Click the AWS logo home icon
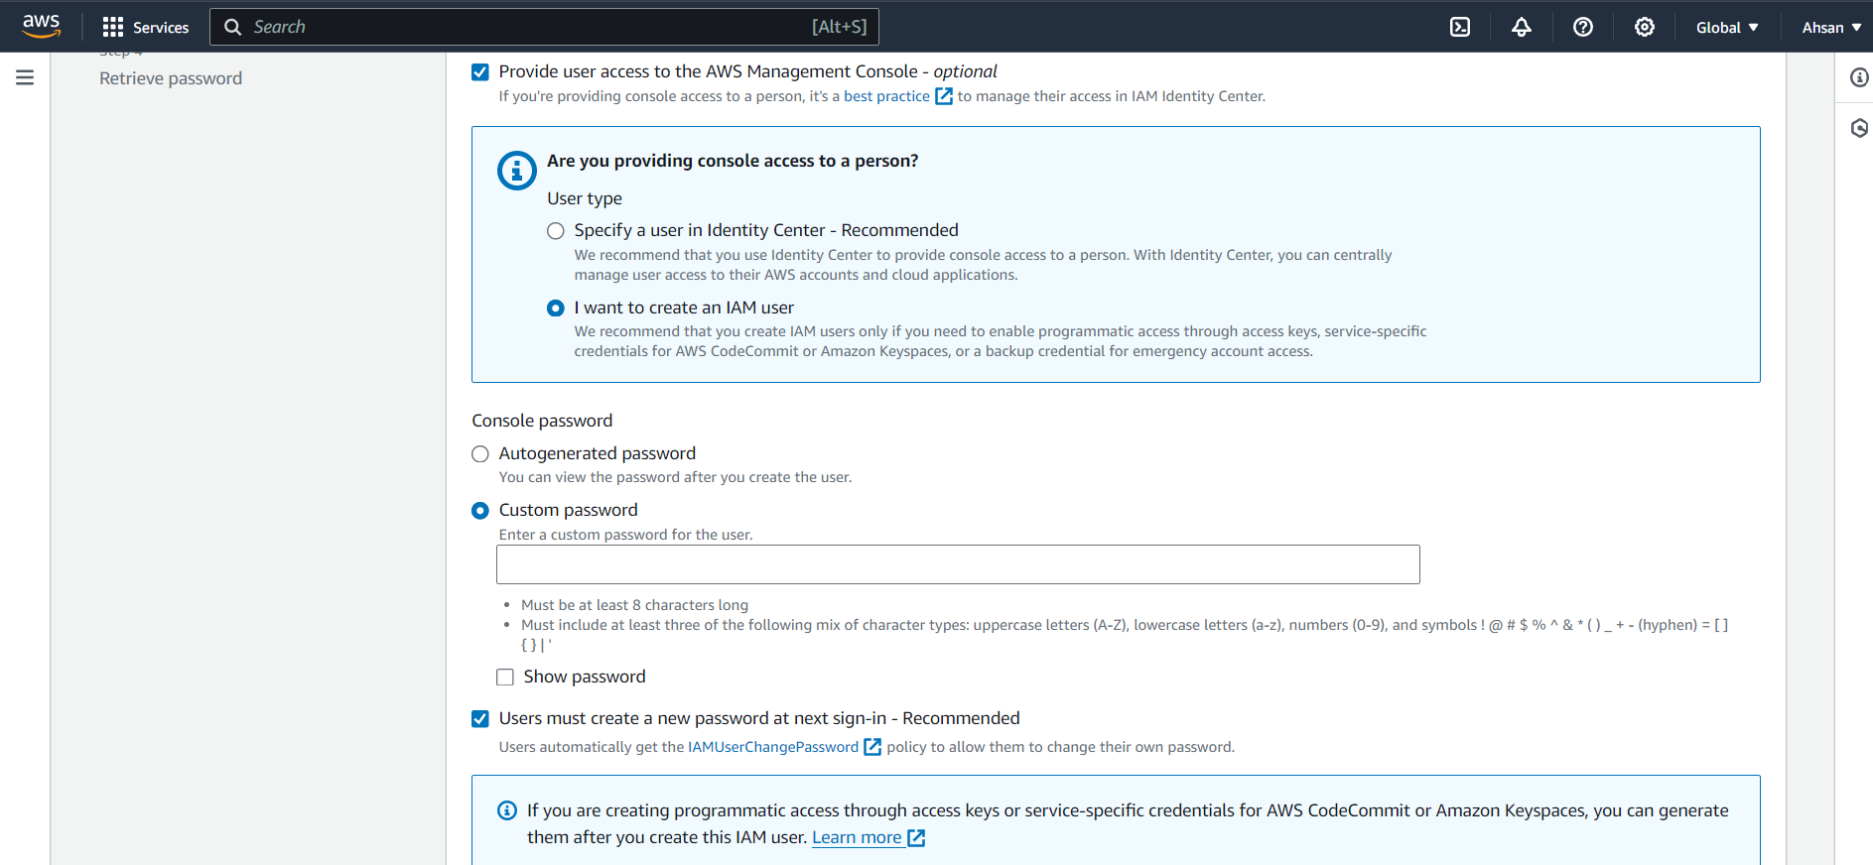 (41, 26)
